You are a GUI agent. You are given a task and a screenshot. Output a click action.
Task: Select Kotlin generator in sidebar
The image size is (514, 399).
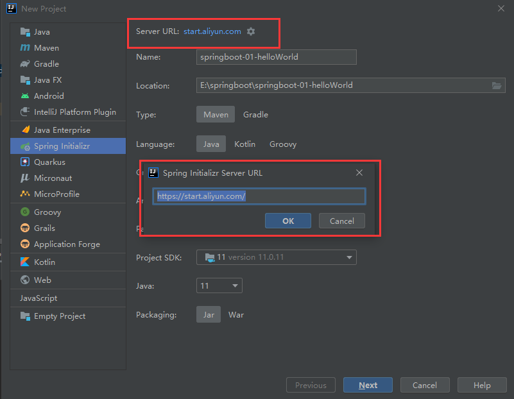click(x=68, y=262)
